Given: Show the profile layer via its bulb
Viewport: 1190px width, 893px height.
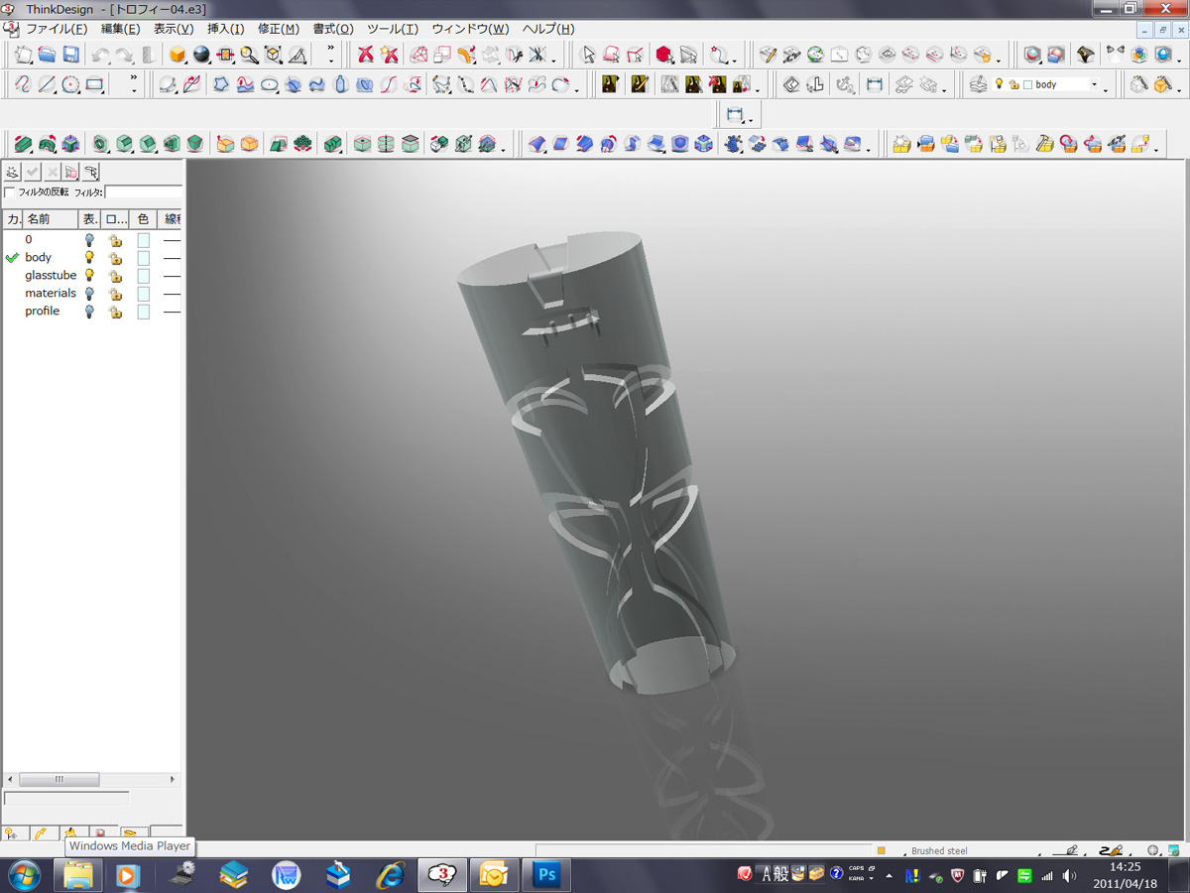Looking at the screenshot, I should click(x=89, y=312).
